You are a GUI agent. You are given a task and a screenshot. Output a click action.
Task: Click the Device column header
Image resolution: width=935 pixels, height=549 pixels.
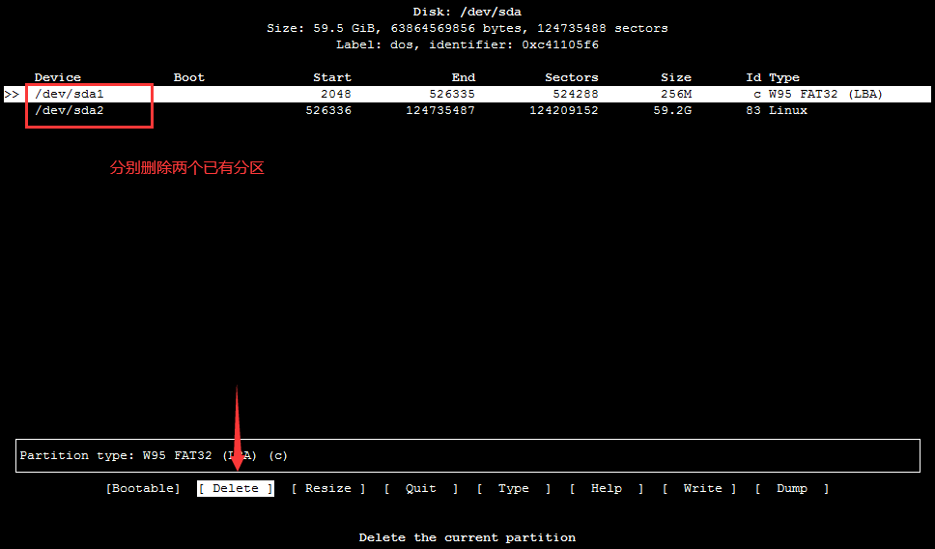point(58,77)
